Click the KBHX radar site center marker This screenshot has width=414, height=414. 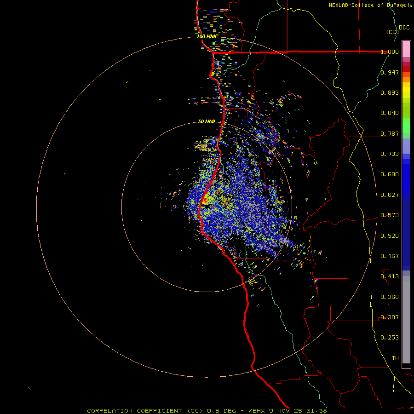click(207, 207)
